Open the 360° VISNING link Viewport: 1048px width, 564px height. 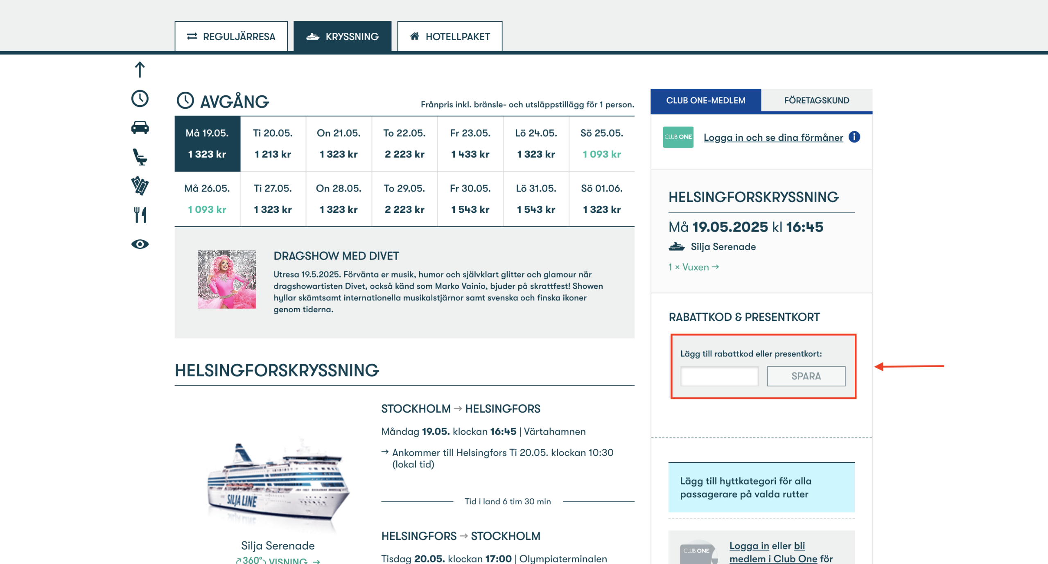point(278,560)
